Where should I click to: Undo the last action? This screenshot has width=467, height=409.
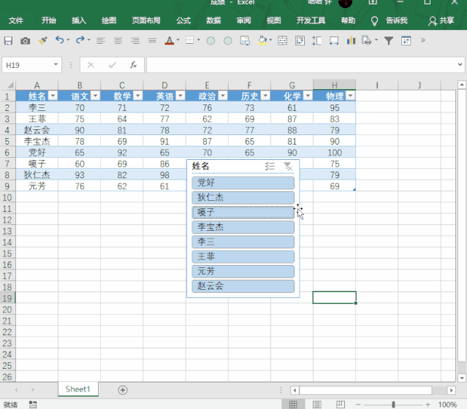click(60, 40)
